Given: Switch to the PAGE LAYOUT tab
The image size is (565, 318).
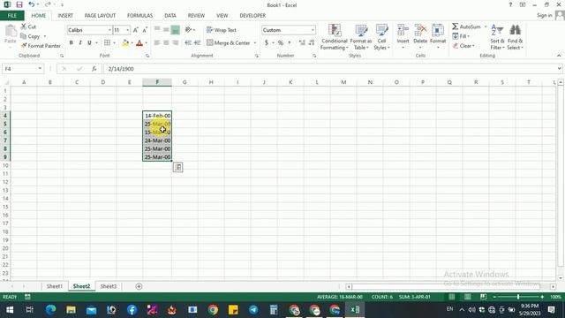Looking at the screenshot, I should (x=100, y=16).
